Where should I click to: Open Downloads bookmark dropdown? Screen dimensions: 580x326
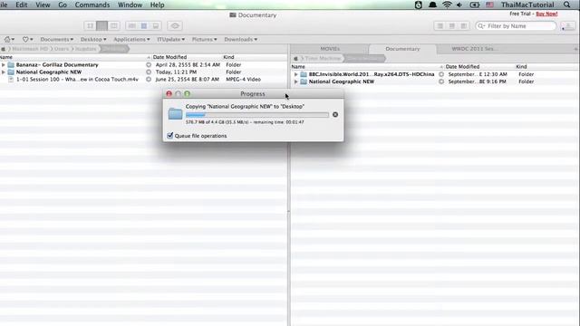(x=240, y=39)
